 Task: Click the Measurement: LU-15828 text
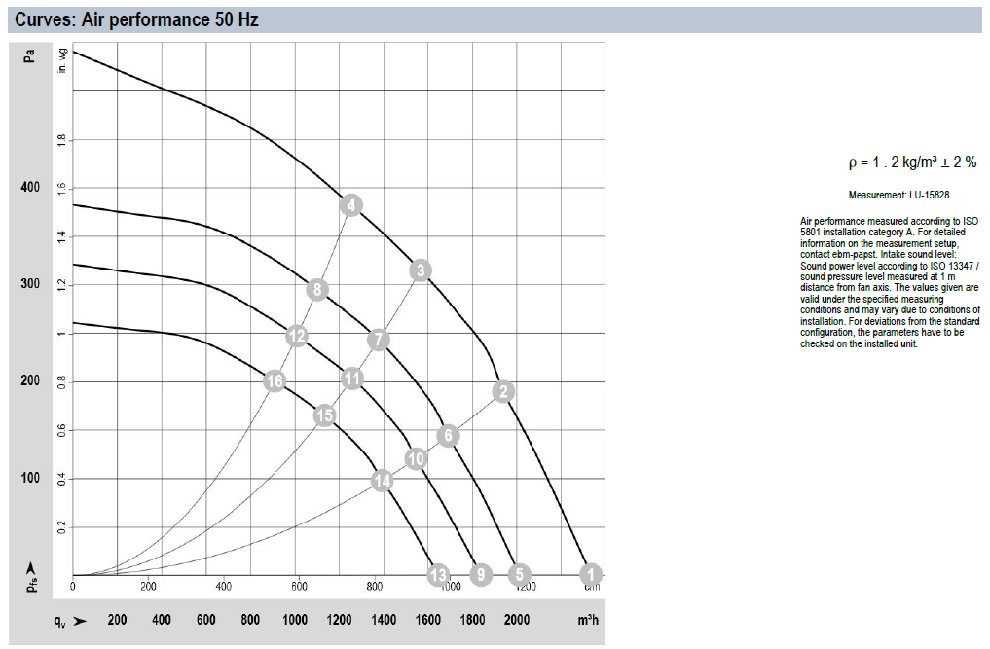tap(892, 196)
